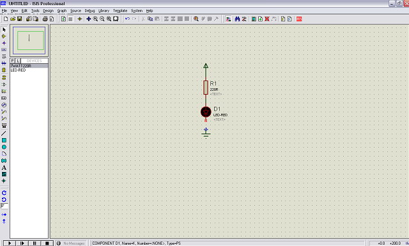Click the rotate clockwise icon
This screenshot has width=409, height=246.
click(x=4, y=193)
